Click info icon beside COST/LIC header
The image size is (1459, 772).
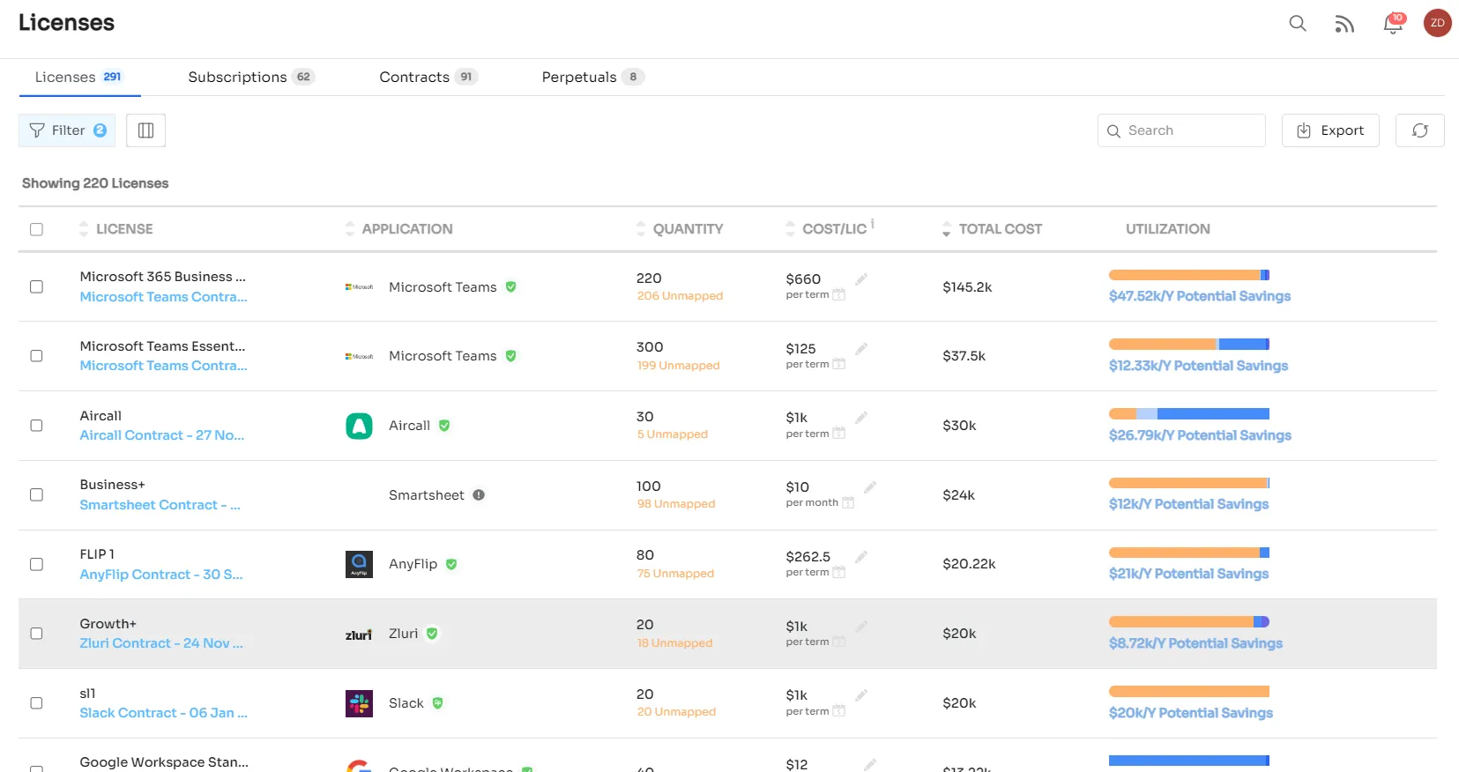click(873, 224)
